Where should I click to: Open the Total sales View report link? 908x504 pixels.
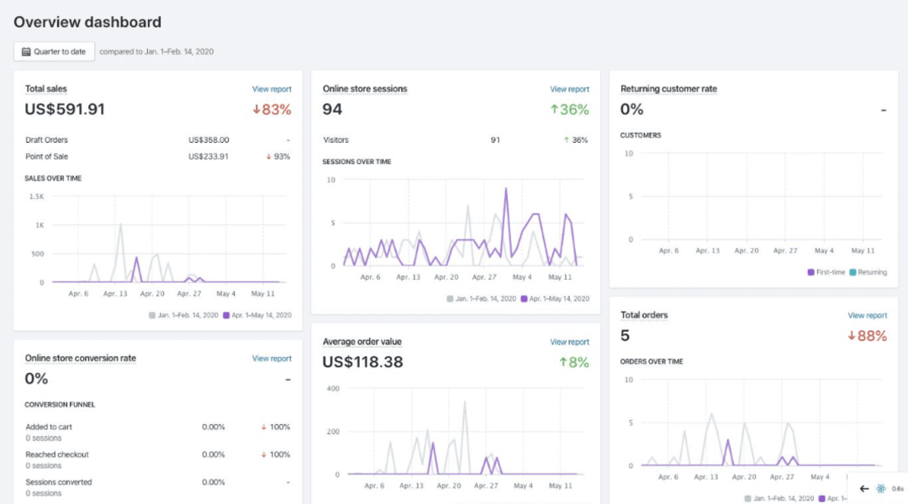[x=272, y=88]
